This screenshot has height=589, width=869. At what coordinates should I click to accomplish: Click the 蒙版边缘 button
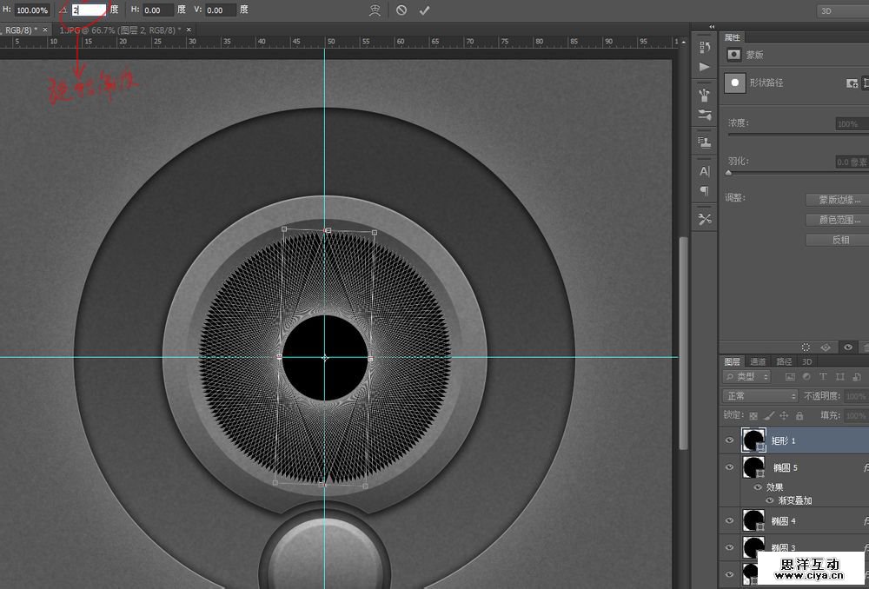click(x=839, y=200)
